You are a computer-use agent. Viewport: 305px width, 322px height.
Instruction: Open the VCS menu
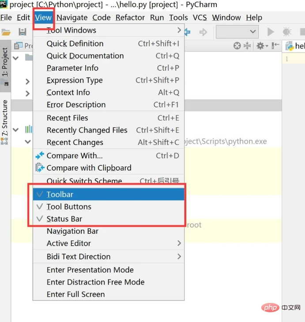pyautogui.click(x=200, y=18)
